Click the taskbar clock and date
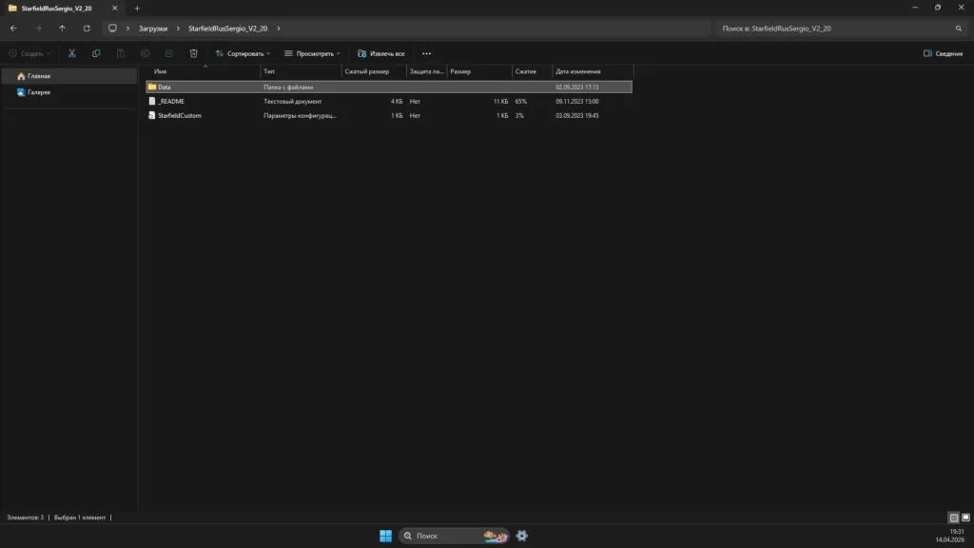This screenshot has width=974, height=548. click(950, 536)
